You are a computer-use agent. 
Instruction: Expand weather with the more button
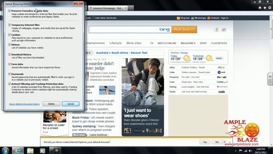click(219, 58)
